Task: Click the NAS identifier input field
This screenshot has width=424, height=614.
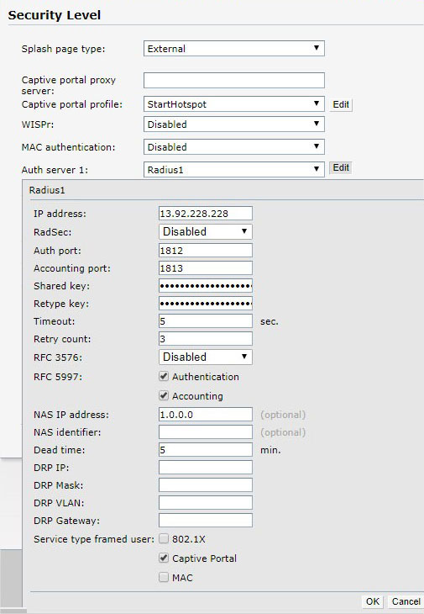Action: (x=205, y=432)
